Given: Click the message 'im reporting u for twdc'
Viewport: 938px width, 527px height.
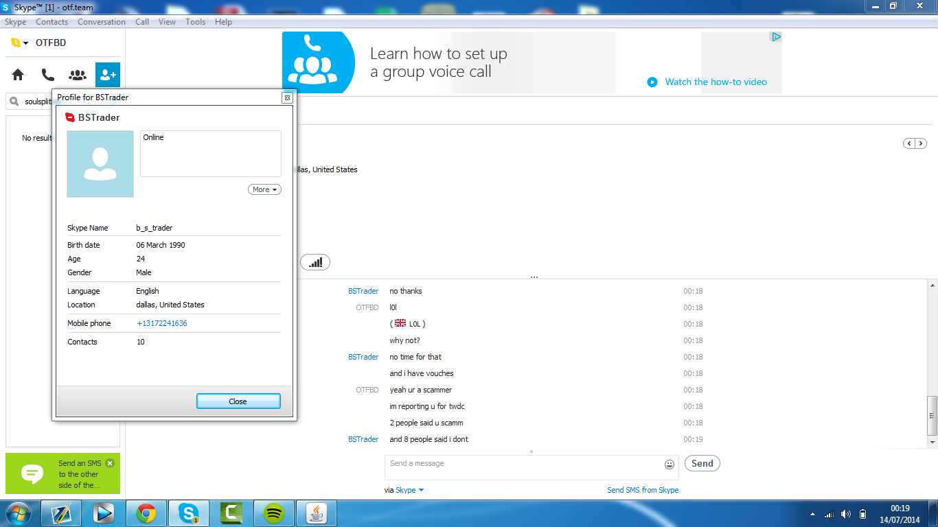Looking at the screenshot, I should point(427,406).
